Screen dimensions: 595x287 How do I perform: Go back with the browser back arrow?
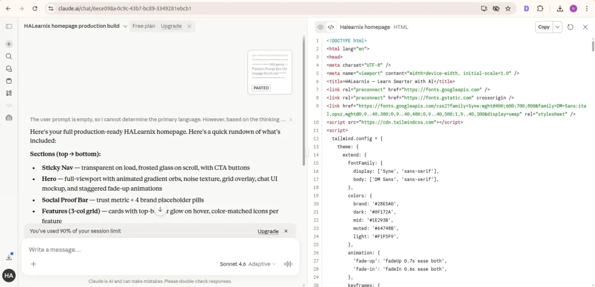pos(8,8)
